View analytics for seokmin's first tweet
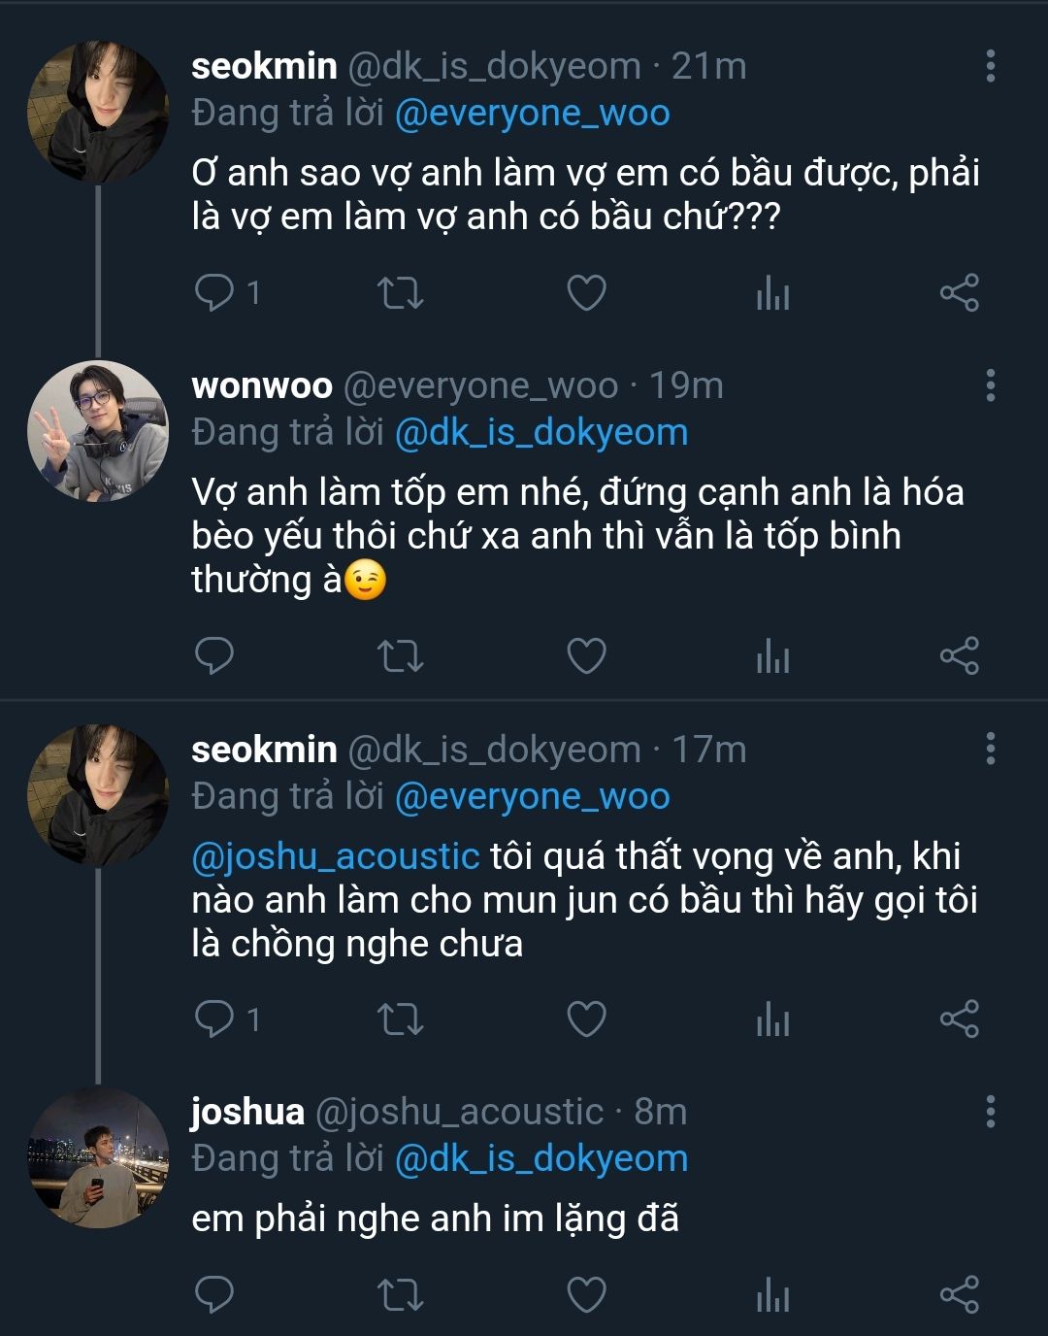This screenshot has height=1336, width=1048. (772, 293)
